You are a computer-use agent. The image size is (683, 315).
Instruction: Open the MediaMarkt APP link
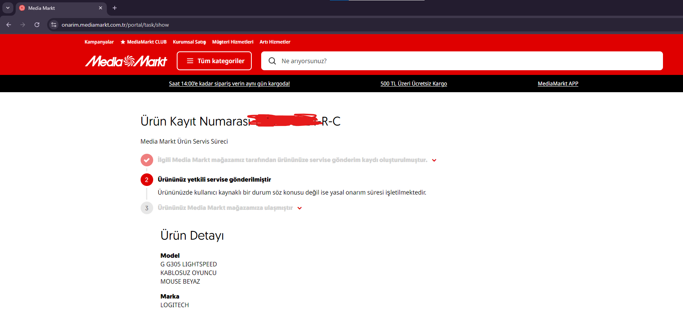[x=558, y=84]
